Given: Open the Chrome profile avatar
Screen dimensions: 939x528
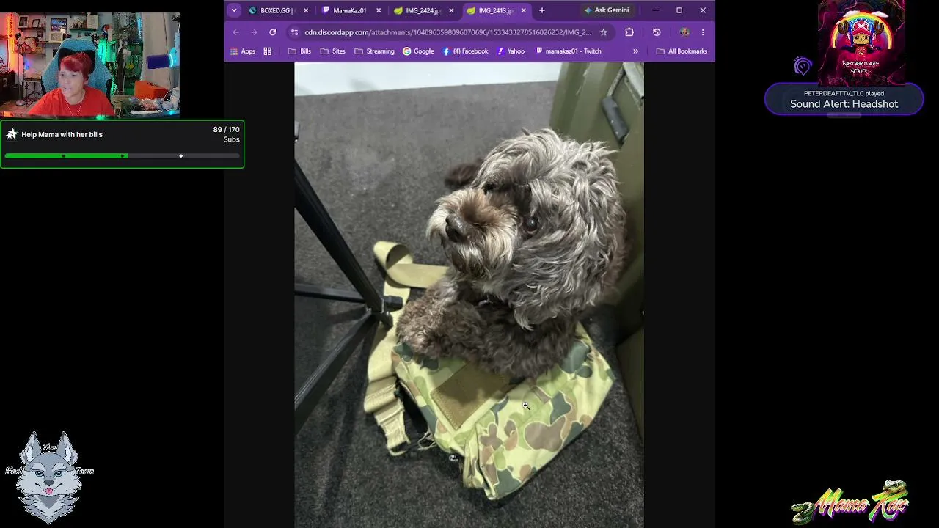Looking at the screenshot, I should 684,32.
